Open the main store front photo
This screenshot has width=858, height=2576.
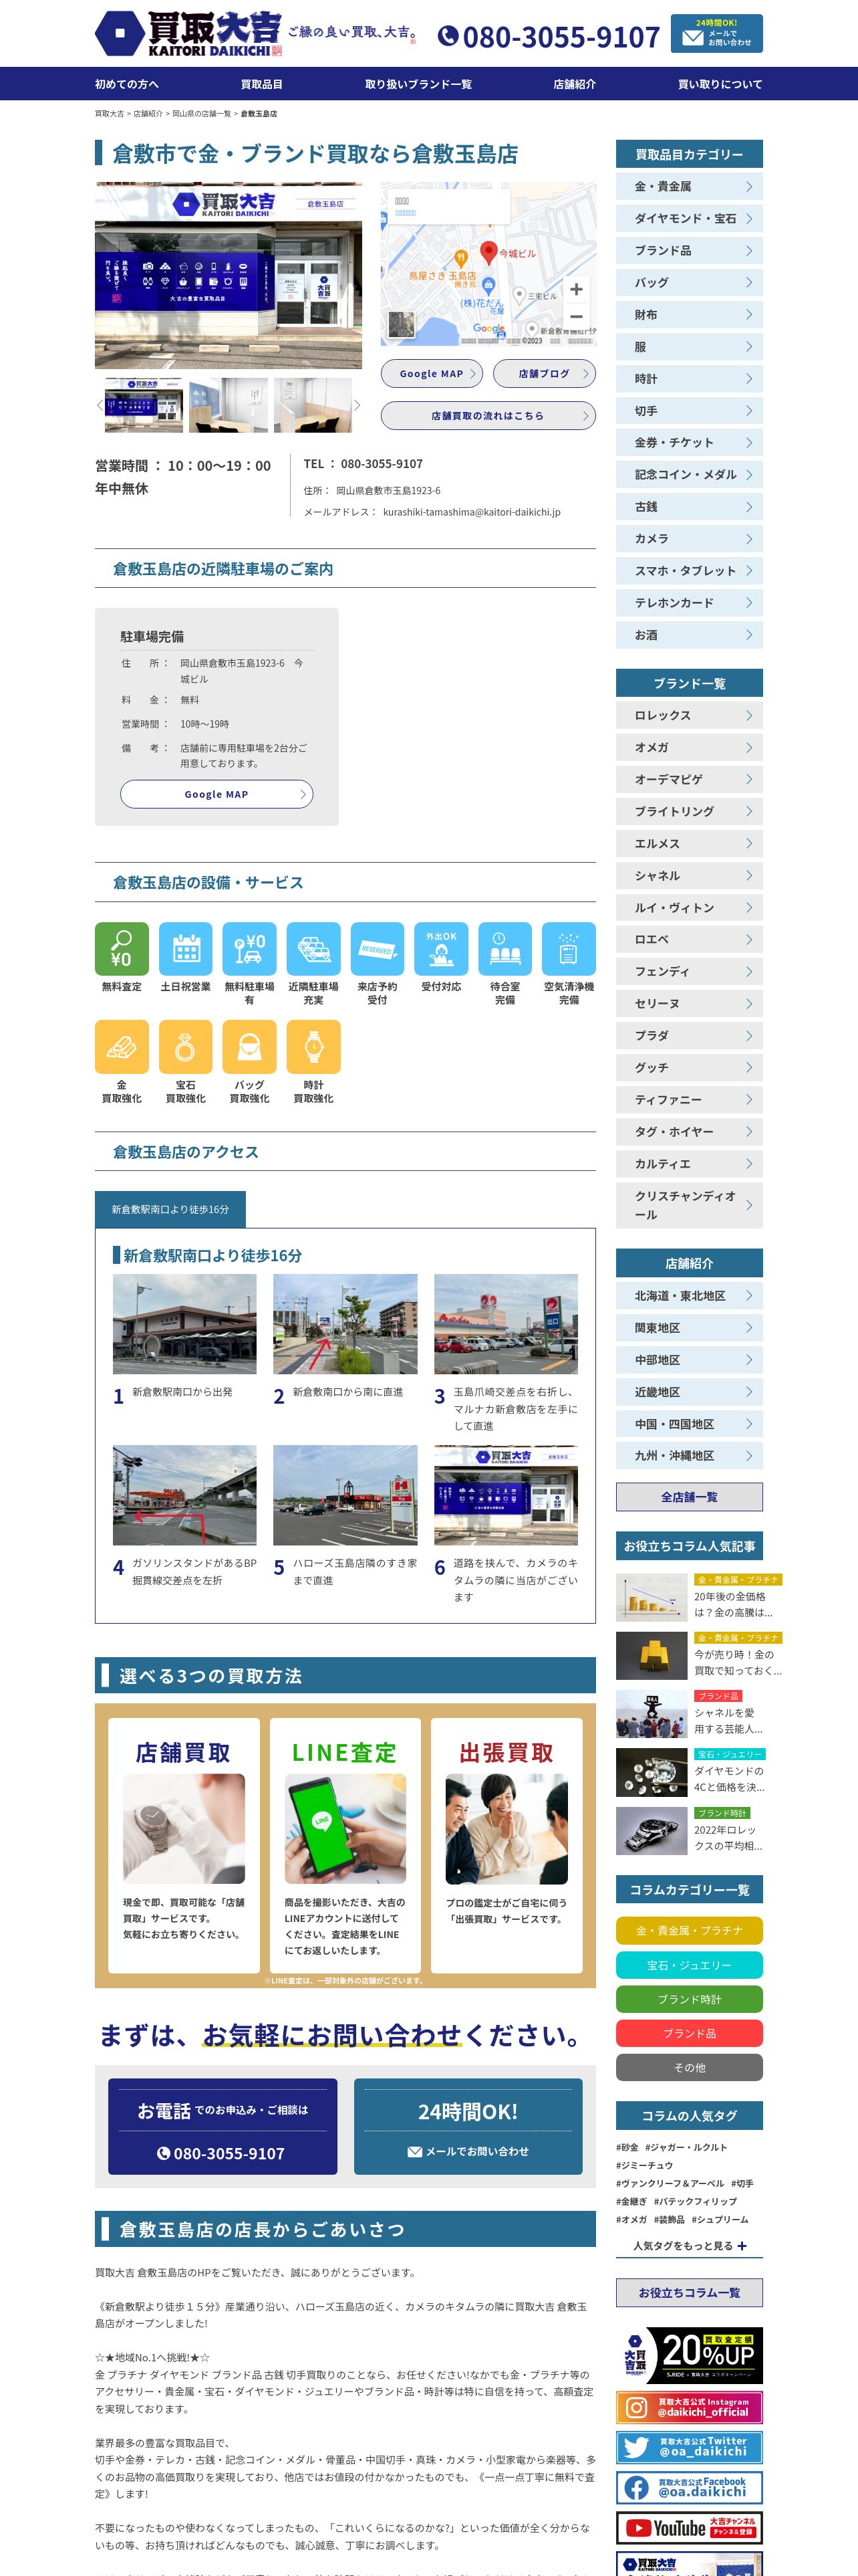[229, 275]
